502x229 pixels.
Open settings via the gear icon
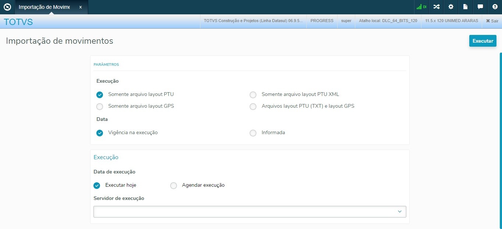click(451, 7)
